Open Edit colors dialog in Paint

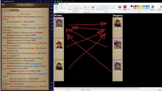click(152, 8)
